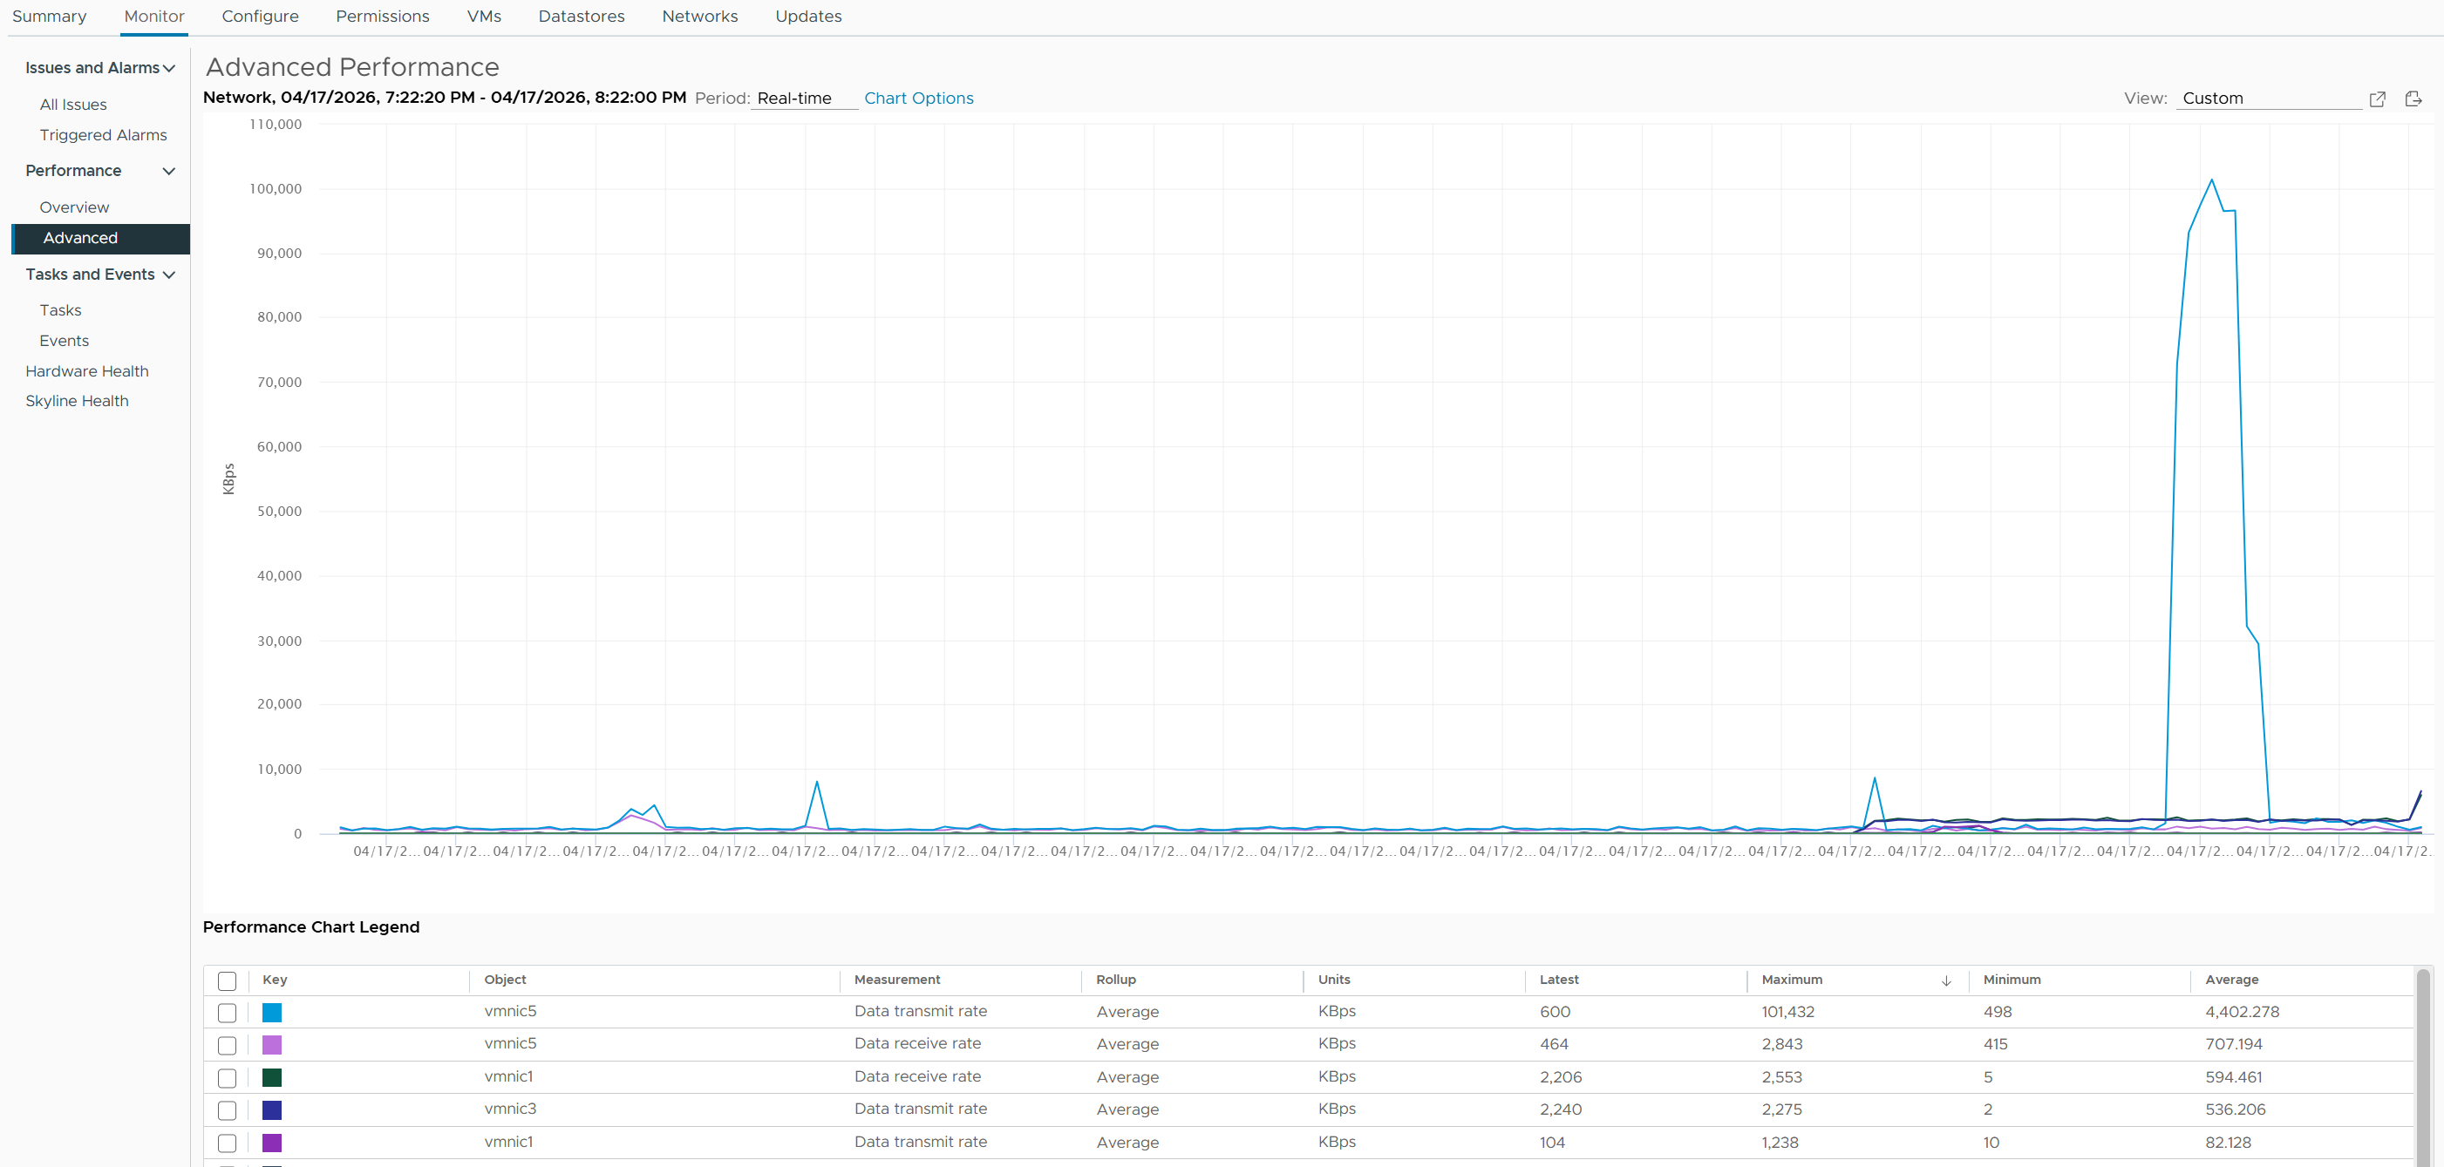Click vmnic5 transmit blue color key
This screenshot has width=2444, height=1167.
tap(271, 1013)
